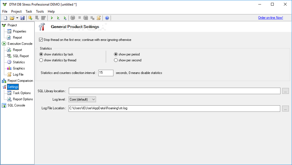Open the Task menu
292x165 pixels.
(29, 11)
